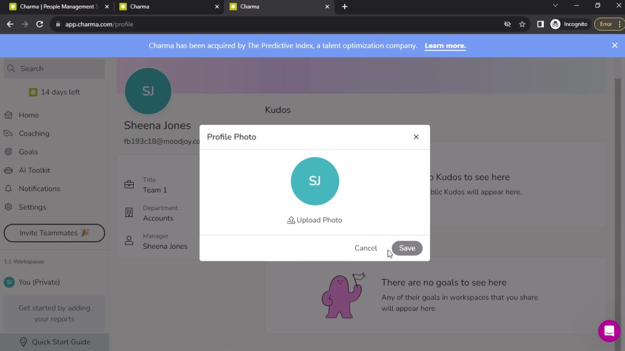Click the site lock icon
Screen dimensions: 625x351
point(58,24)
